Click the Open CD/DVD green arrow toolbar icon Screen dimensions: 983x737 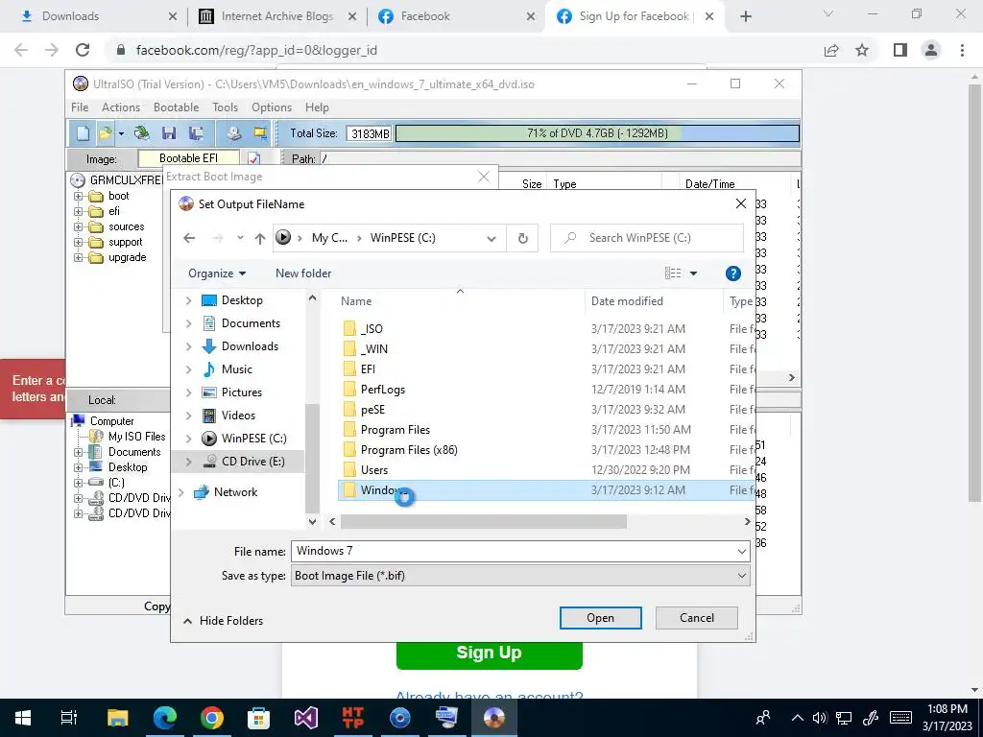tap(142, 132)
